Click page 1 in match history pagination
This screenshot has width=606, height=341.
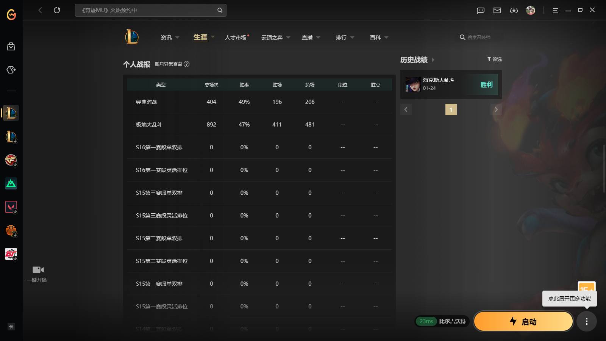(451, 109)
